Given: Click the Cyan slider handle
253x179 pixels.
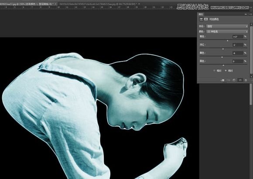Looking at the screenshot, I should point(228,41).
